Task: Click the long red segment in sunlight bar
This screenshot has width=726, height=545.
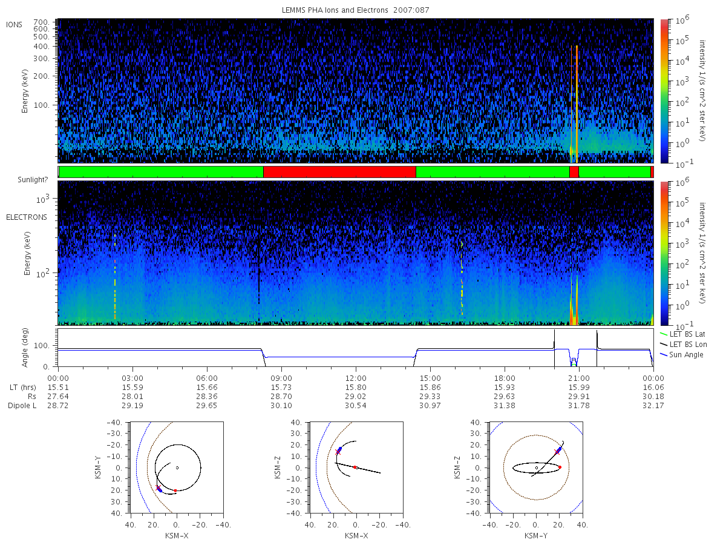Action: tap(339, 172)
